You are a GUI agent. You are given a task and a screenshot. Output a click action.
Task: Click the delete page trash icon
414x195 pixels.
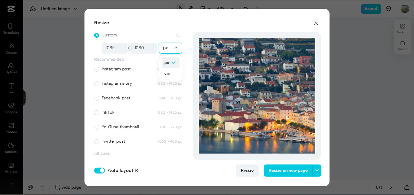click(42, 187)
